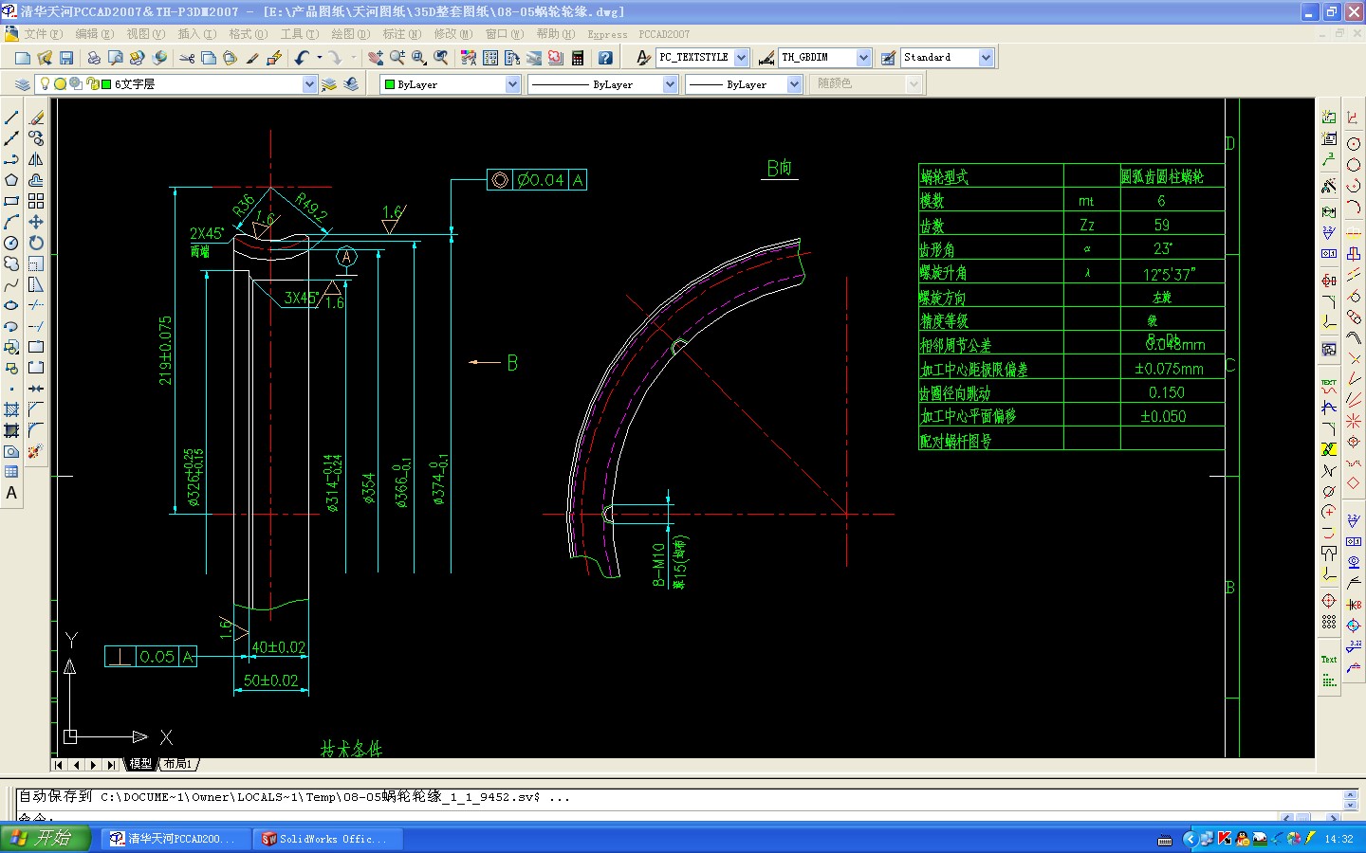Click the 清华天河PCCAD taskbar button
This screenshot has height=853, width=1366.
coord(175,839)
